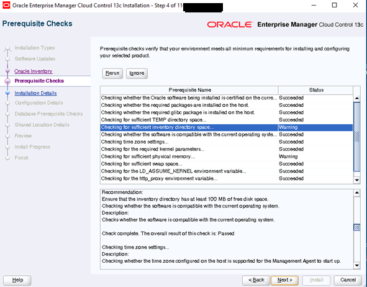Go to Installation Details step link
Image resolution: width=367 pixels, height=287 pixels.
35,93
